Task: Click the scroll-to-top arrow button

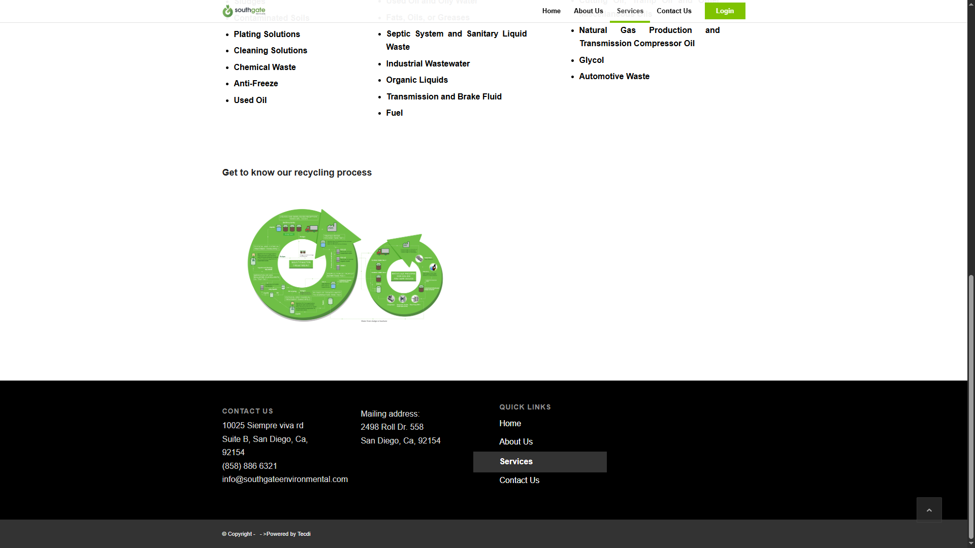Action: click(x=929, y=510)
